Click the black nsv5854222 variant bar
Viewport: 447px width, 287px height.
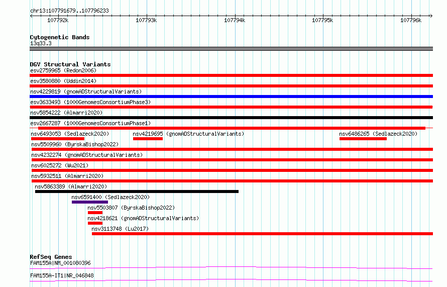pos(231,118)
